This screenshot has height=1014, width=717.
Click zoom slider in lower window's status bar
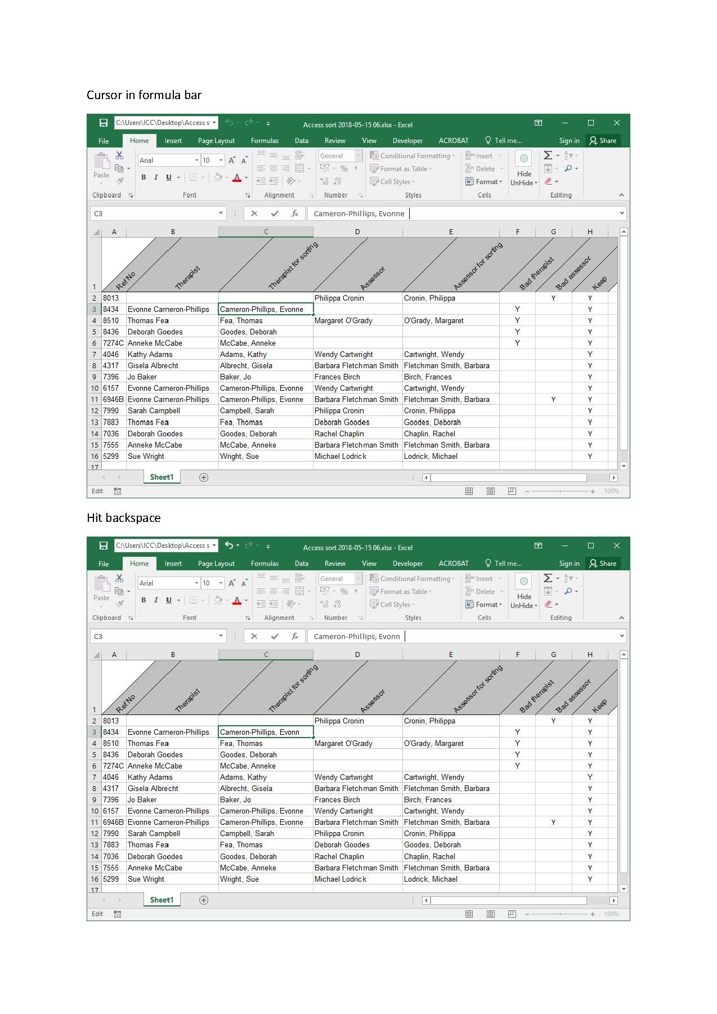(x=560, y=914)
